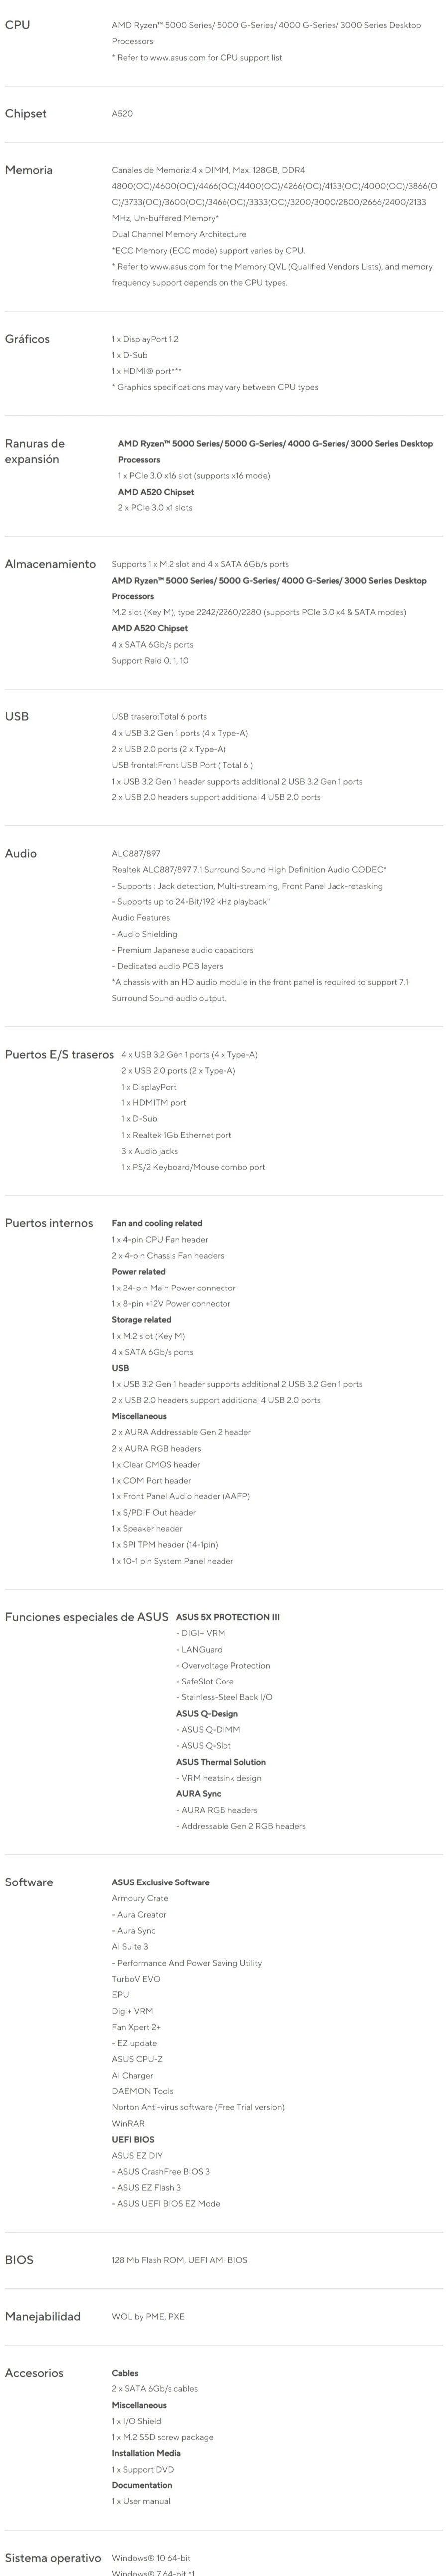Click the WOL by PME, PXE text

tap(148, 2316)
